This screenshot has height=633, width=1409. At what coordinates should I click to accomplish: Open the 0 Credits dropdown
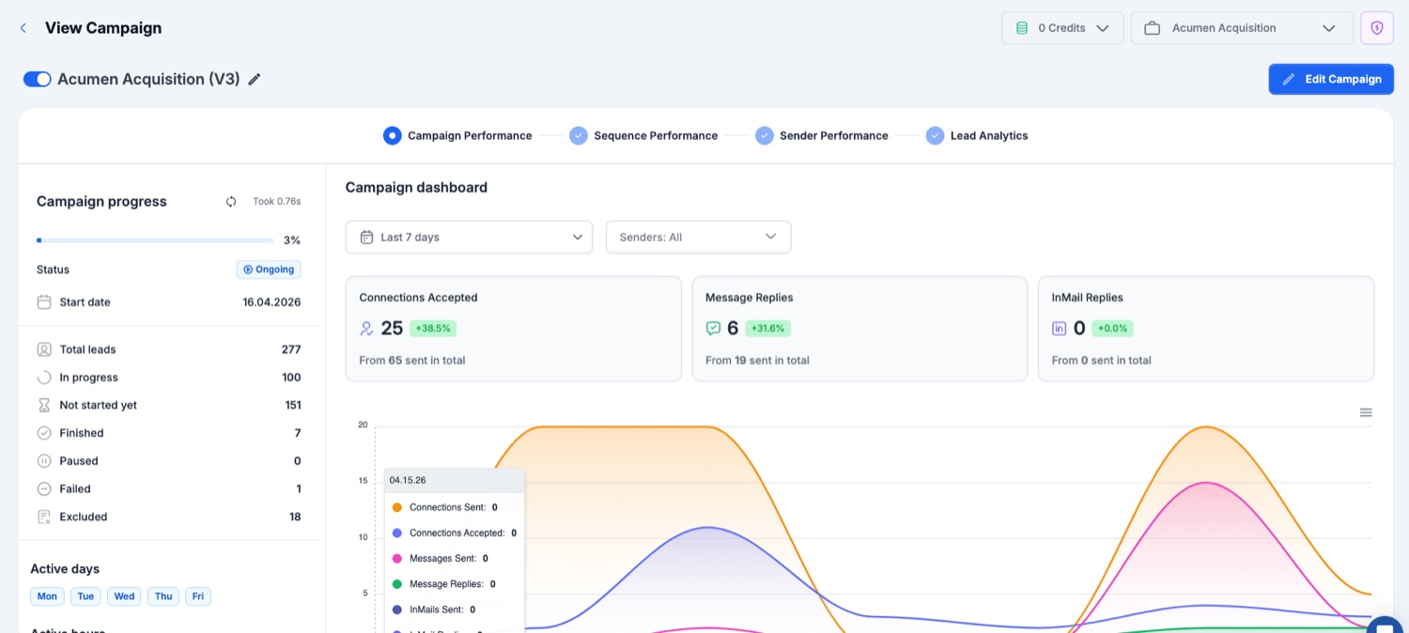[x=1062, y=28]
